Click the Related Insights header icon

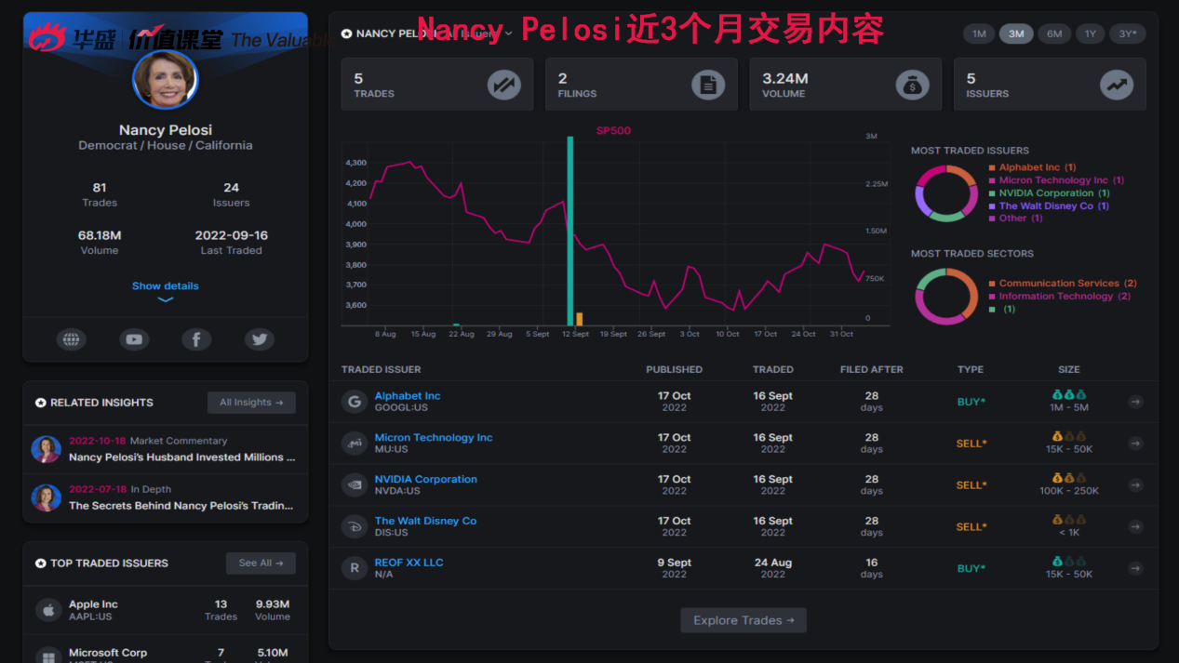coord(40,403)
